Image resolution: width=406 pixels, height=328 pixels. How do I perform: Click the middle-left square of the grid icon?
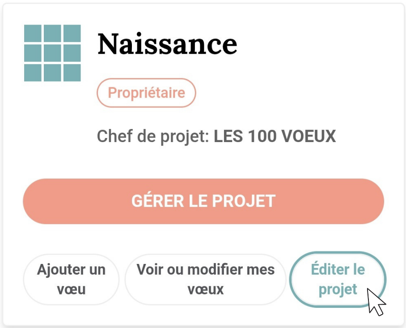tap(33, 53)
